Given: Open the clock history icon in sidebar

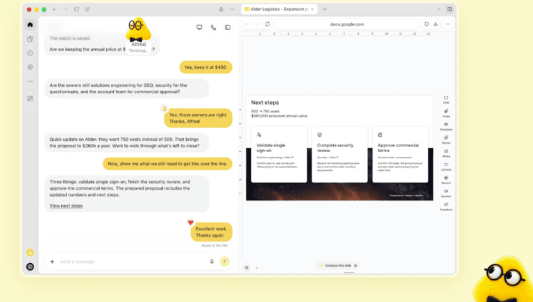Looking at the screenshot, I should pos(30,53).
